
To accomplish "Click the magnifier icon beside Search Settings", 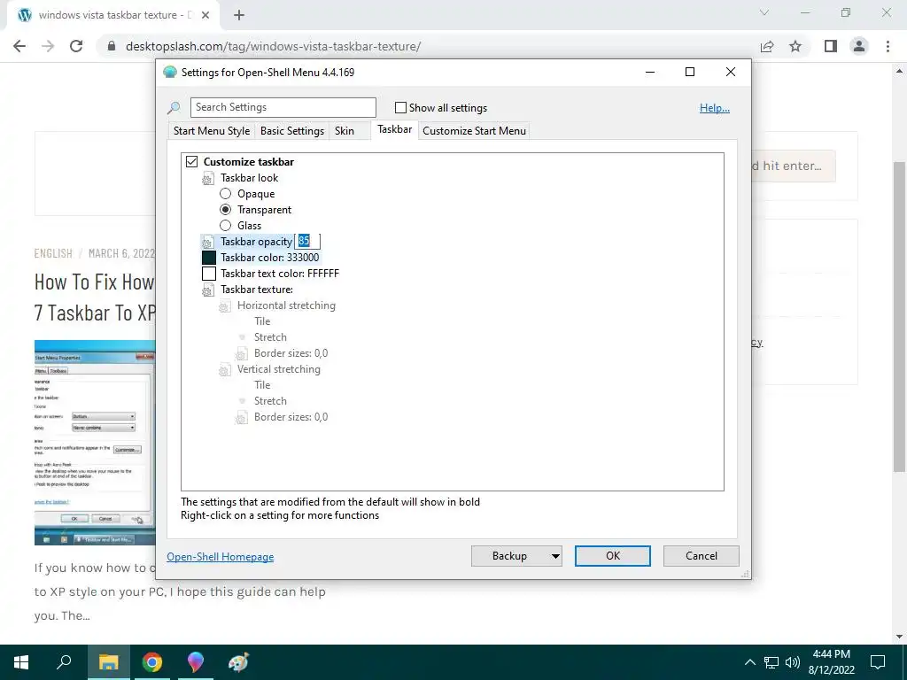I will (x=174, y=108).
